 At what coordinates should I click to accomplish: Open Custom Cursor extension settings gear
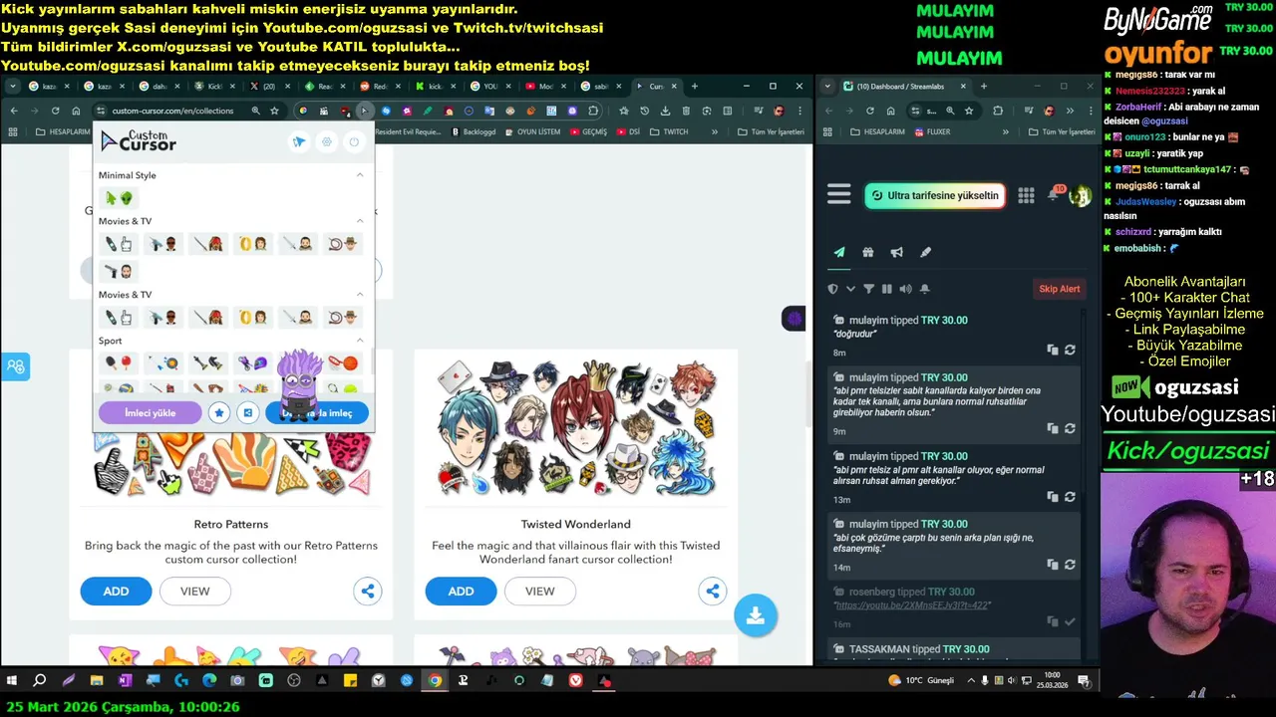pyautogui.click(x=326, y=142)
